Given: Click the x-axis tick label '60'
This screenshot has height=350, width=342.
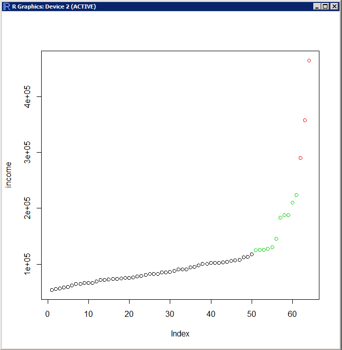Looking at the screenshot, I should click(292, 314).
